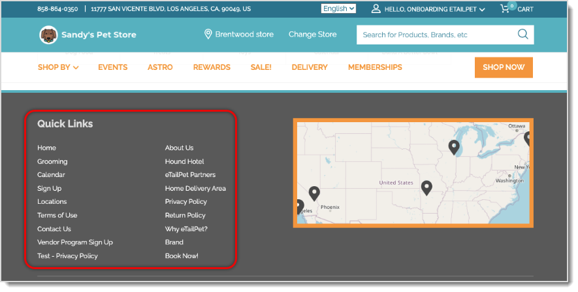Open the Terms of Use link
Viewport: 578px width, 292px height.
click(57, 216)
